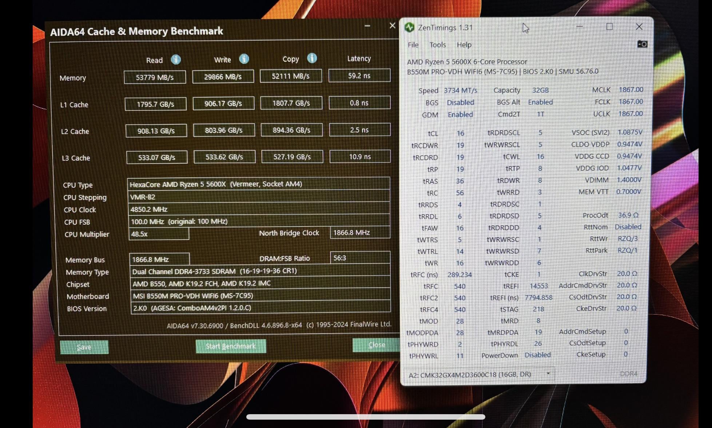The width and height of the screenshot is (712, 428).
Task: Click the ProcOdt value 36.9 Ω
Action: tap(628, 215)
